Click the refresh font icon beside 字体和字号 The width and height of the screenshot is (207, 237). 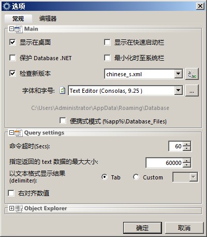[63, 91]
